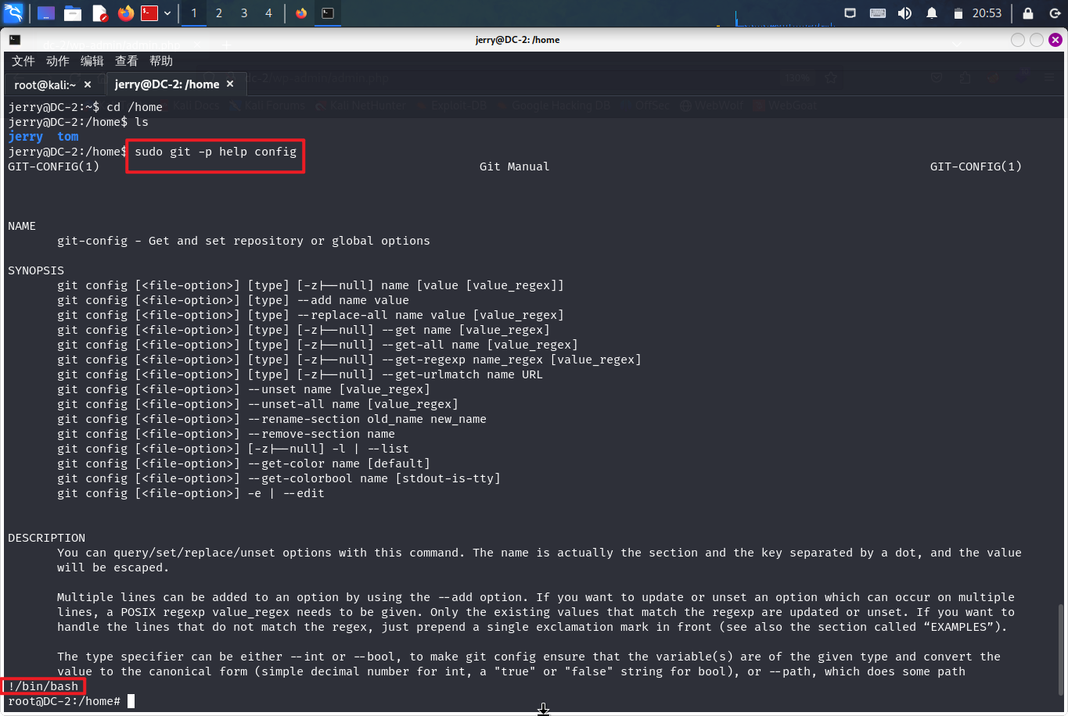Click the '--add name value' synopsis line
1068x716 pixels.
pos(233,300)
